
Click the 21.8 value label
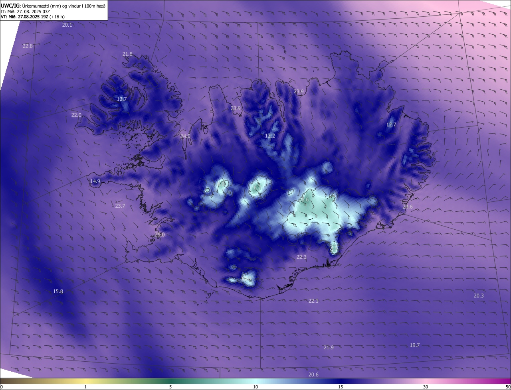tap(127, 54)
